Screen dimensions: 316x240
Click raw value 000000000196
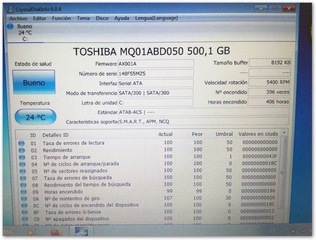(258, 191)
